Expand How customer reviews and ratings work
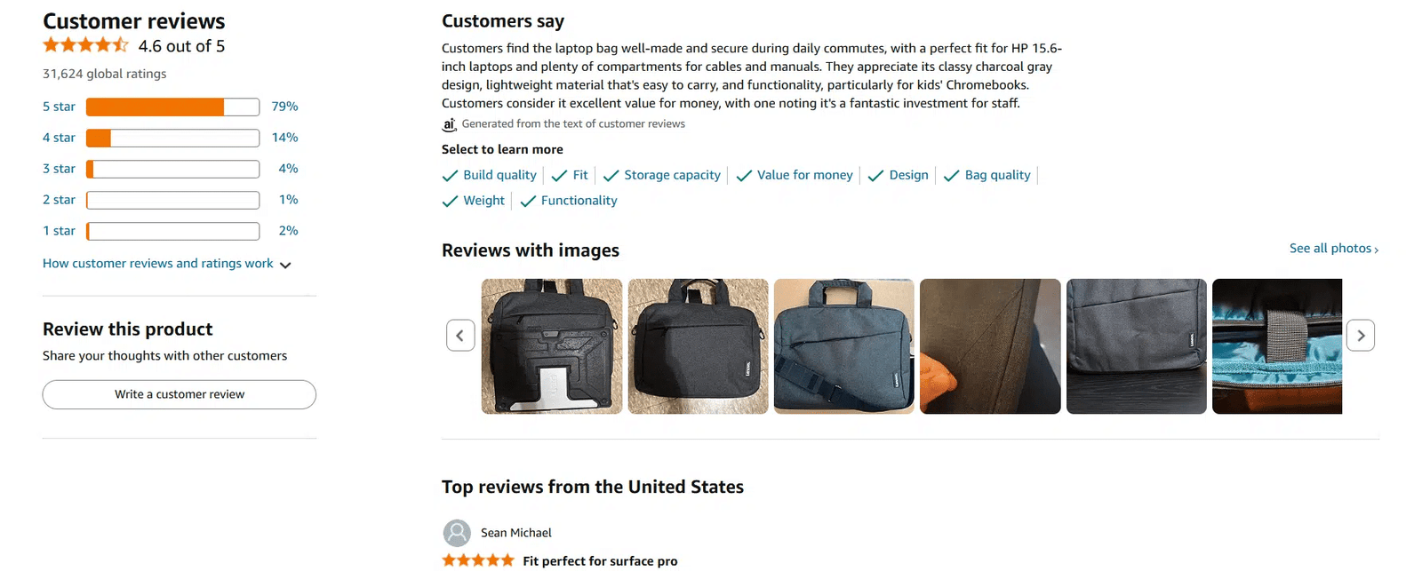Image resolution: width=1422 pixels, height=571 pixels. (166, 264)
